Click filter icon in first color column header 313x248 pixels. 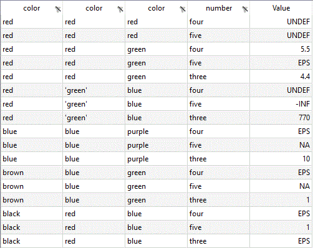click(58, 9)
